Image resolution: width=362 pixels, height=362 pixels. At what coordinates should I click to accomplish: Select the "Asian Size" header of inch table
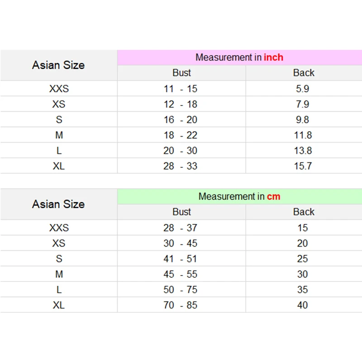click(x=58, y=65)
